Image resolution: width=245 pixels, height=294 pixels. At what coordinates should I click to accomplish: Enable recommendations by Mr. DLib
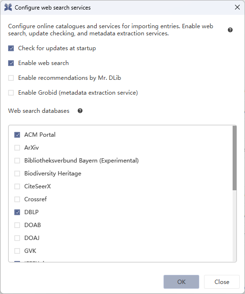[11, 78]
